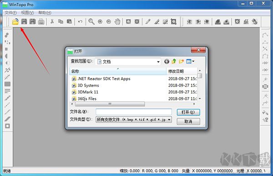Click the Paste clipboard toolbar icon

coord(69,21)
